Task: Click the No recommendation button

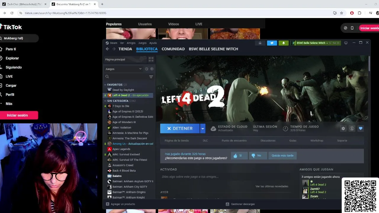Action: (258, 156)
